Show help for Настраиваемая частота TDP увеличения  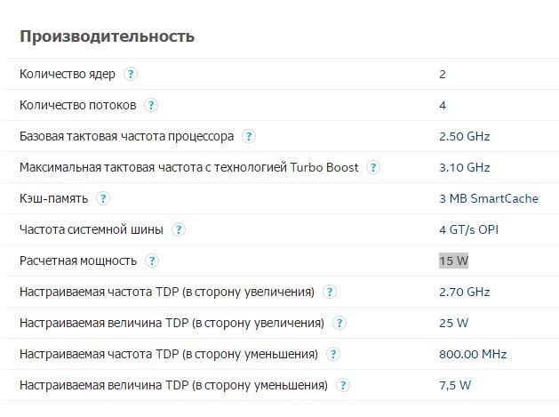[330, 292]
